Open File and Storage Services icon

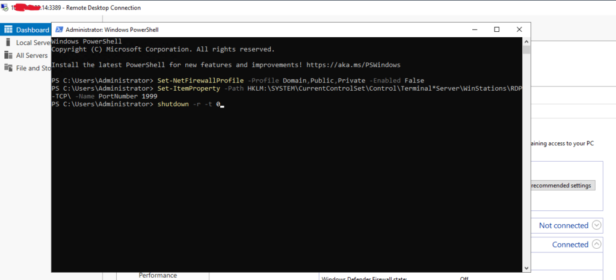(x=8, y=68)
